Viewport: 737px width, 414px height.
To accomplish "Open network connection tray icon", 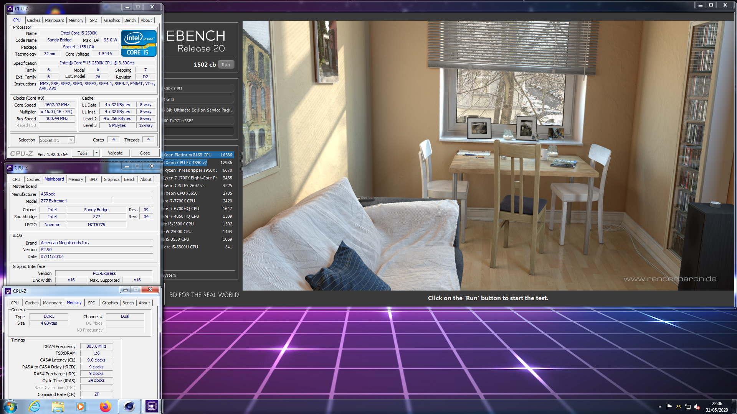I will 688,407.
